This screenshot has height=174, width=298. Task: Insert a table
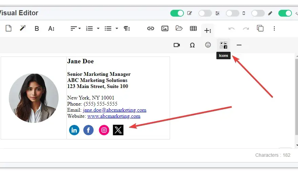(193, 28)
